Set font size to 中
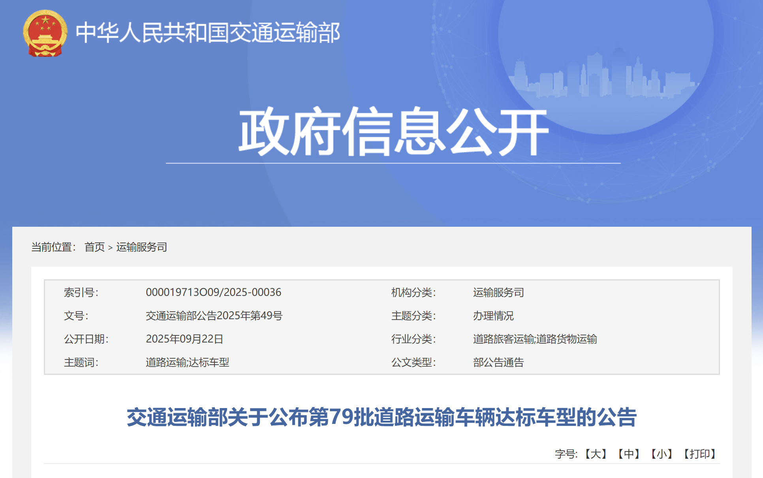This screenshot has height=478, width=763. click(x=629, y=454)
